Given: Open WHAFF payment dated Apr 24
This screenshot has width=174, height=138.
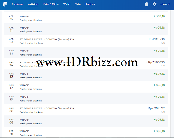Looking at the screenshot, I should click(x=86, y=18).
